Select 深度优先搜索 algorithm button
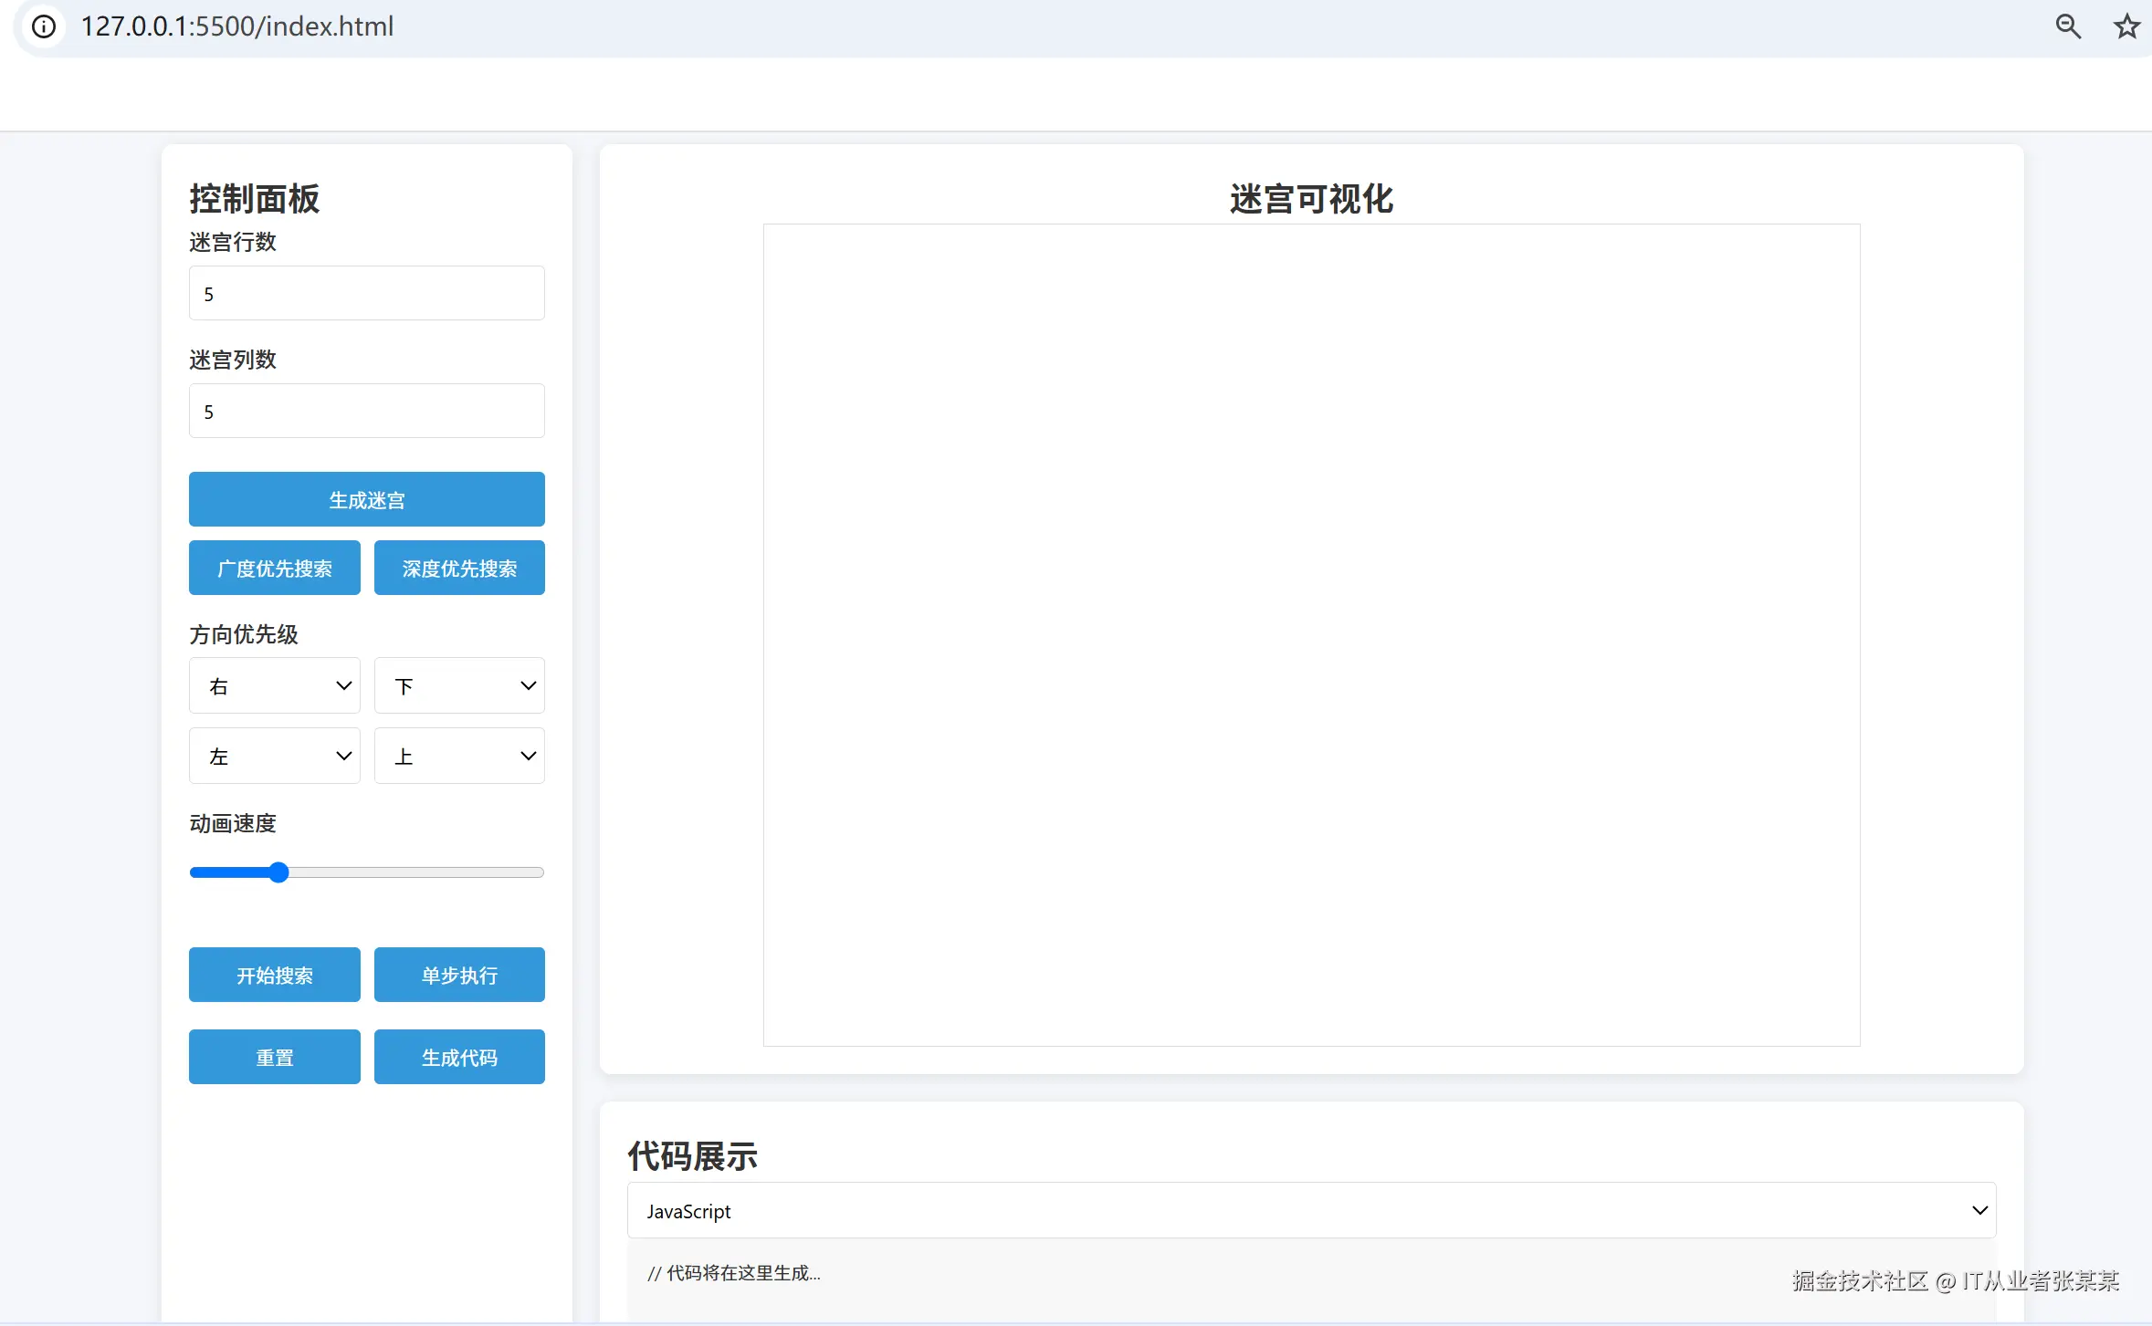The image size is (2152, 1326). (x=459, y=568)
